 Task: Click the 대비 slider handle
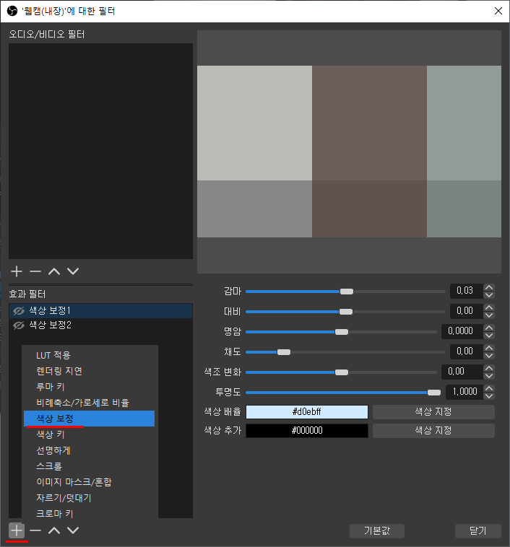tap(346, 312)
